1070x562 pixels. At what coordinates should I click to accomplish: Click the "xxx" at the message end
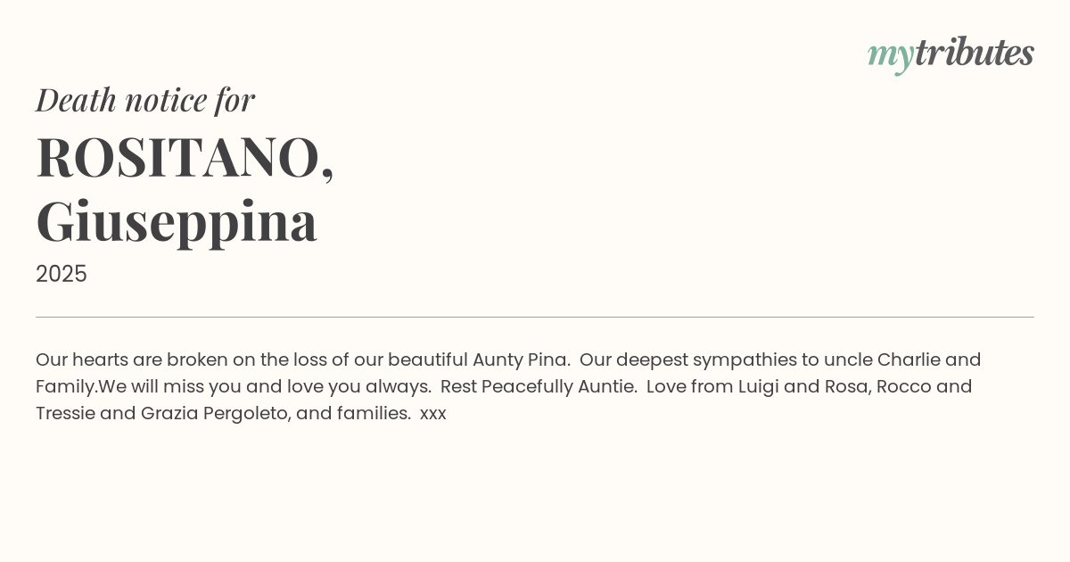432,413
